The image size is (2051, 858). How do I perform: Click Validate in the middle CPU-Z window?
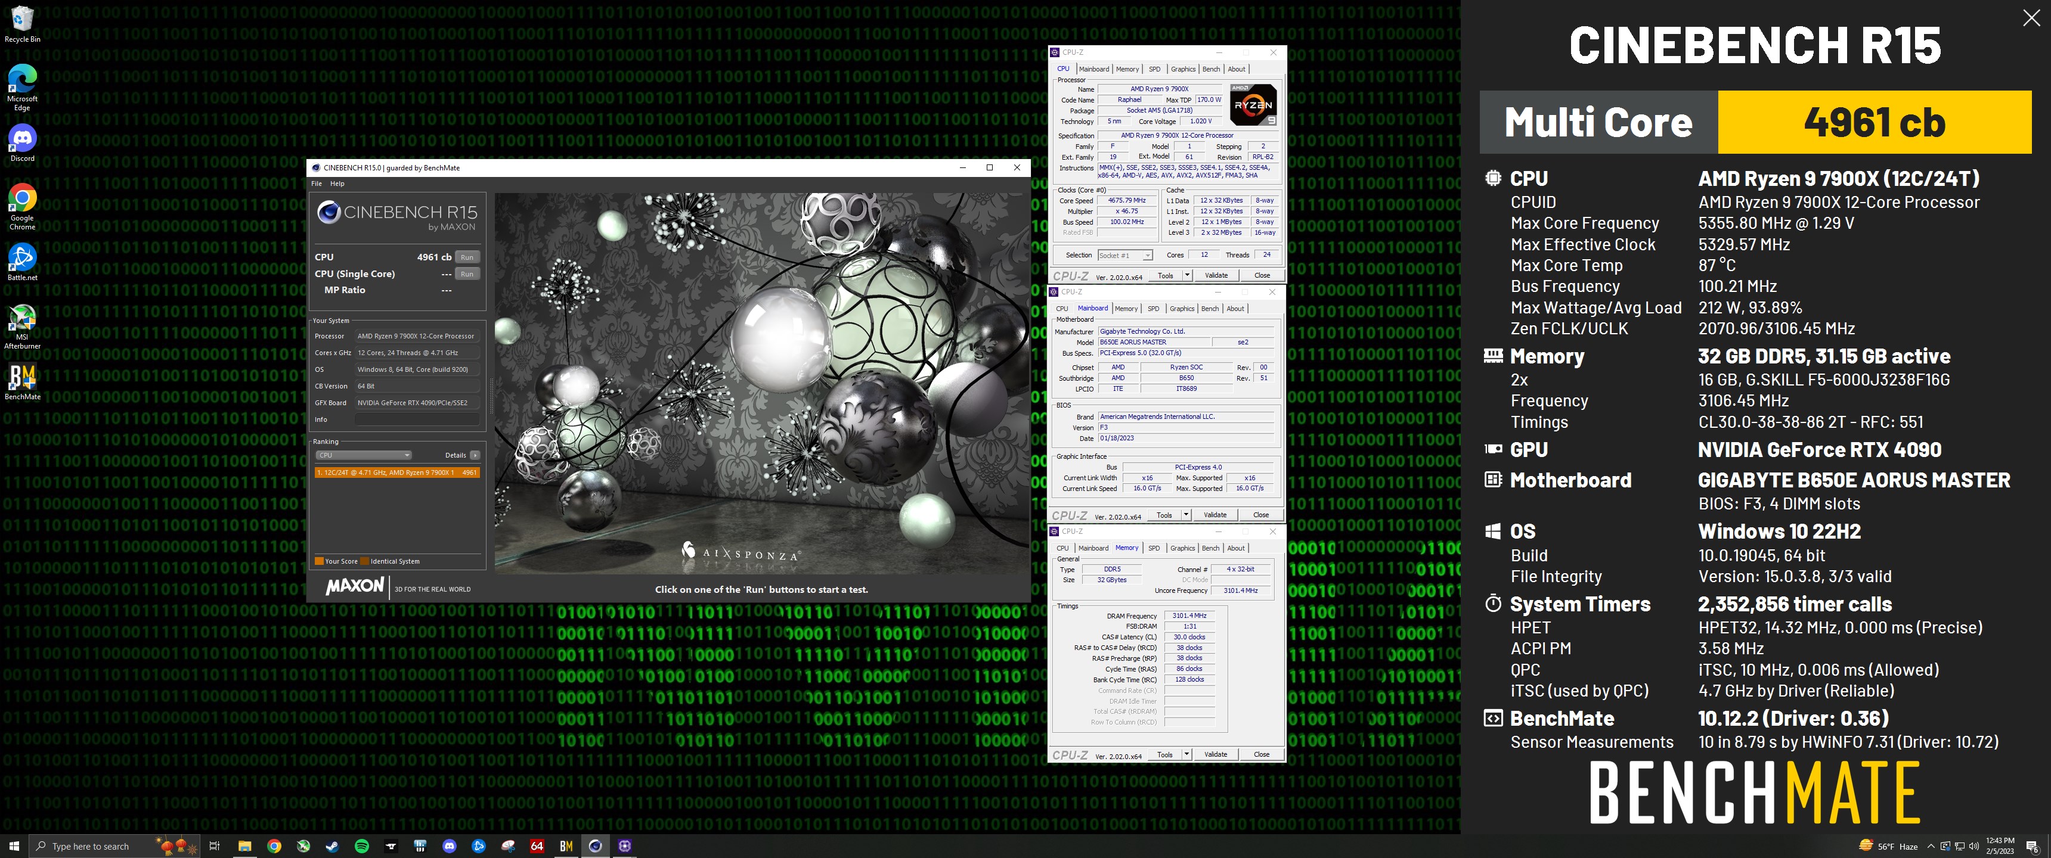[x=1215, y=515]
